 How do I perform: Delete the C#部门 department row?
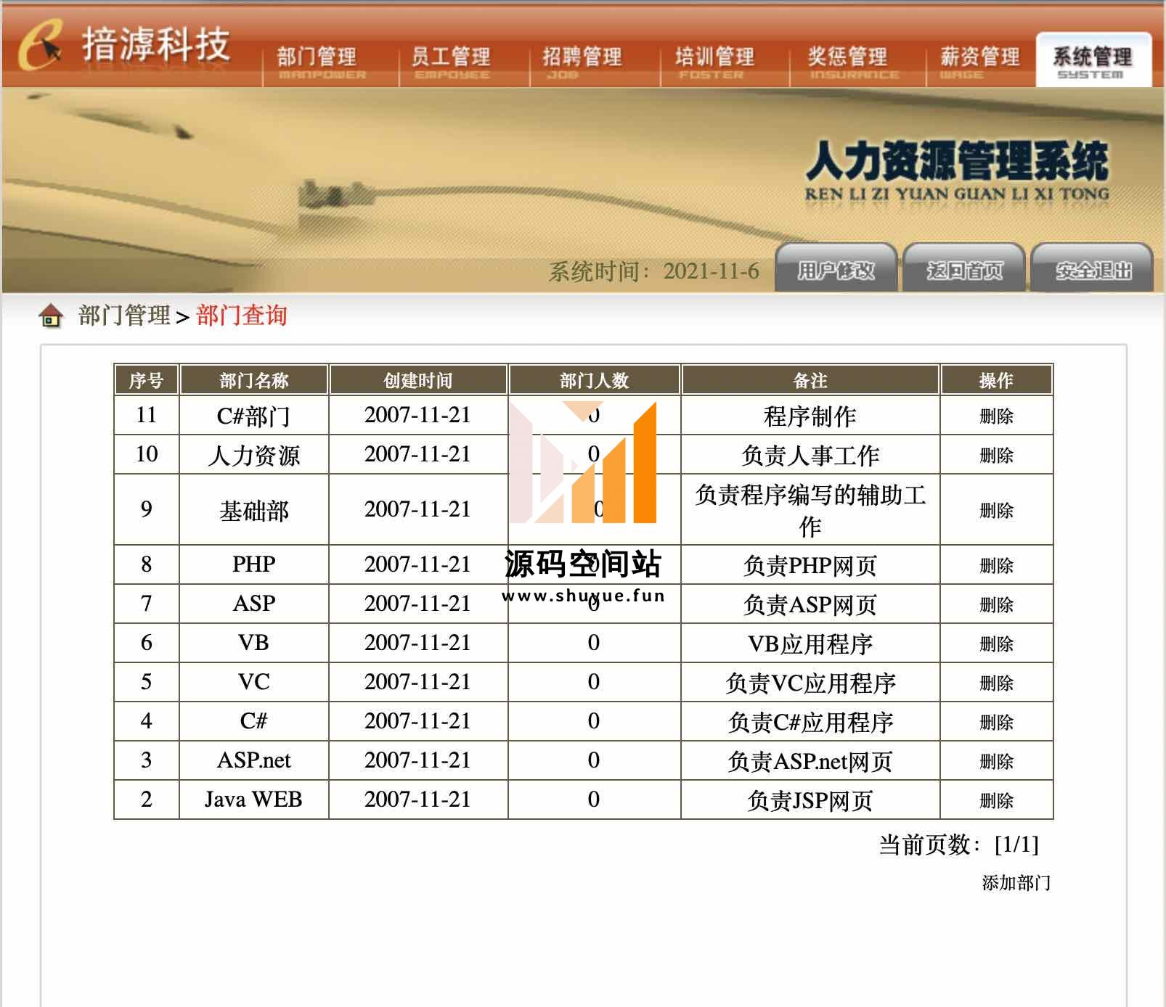pyautogui.click(x=996, y=416)
